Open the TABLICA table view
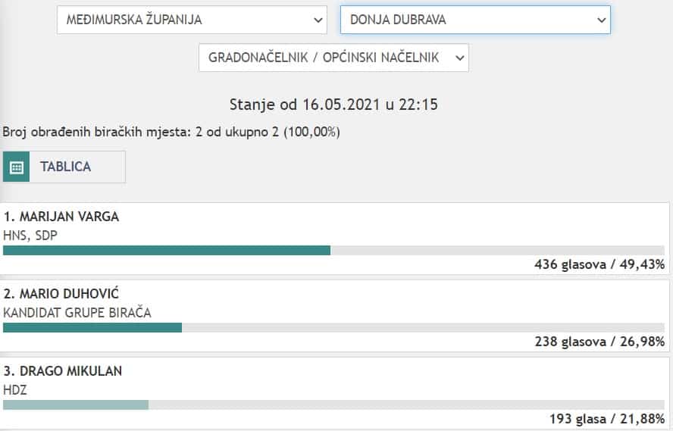The height and width of the screenshot is (431, 673). [x=65, y=167]
